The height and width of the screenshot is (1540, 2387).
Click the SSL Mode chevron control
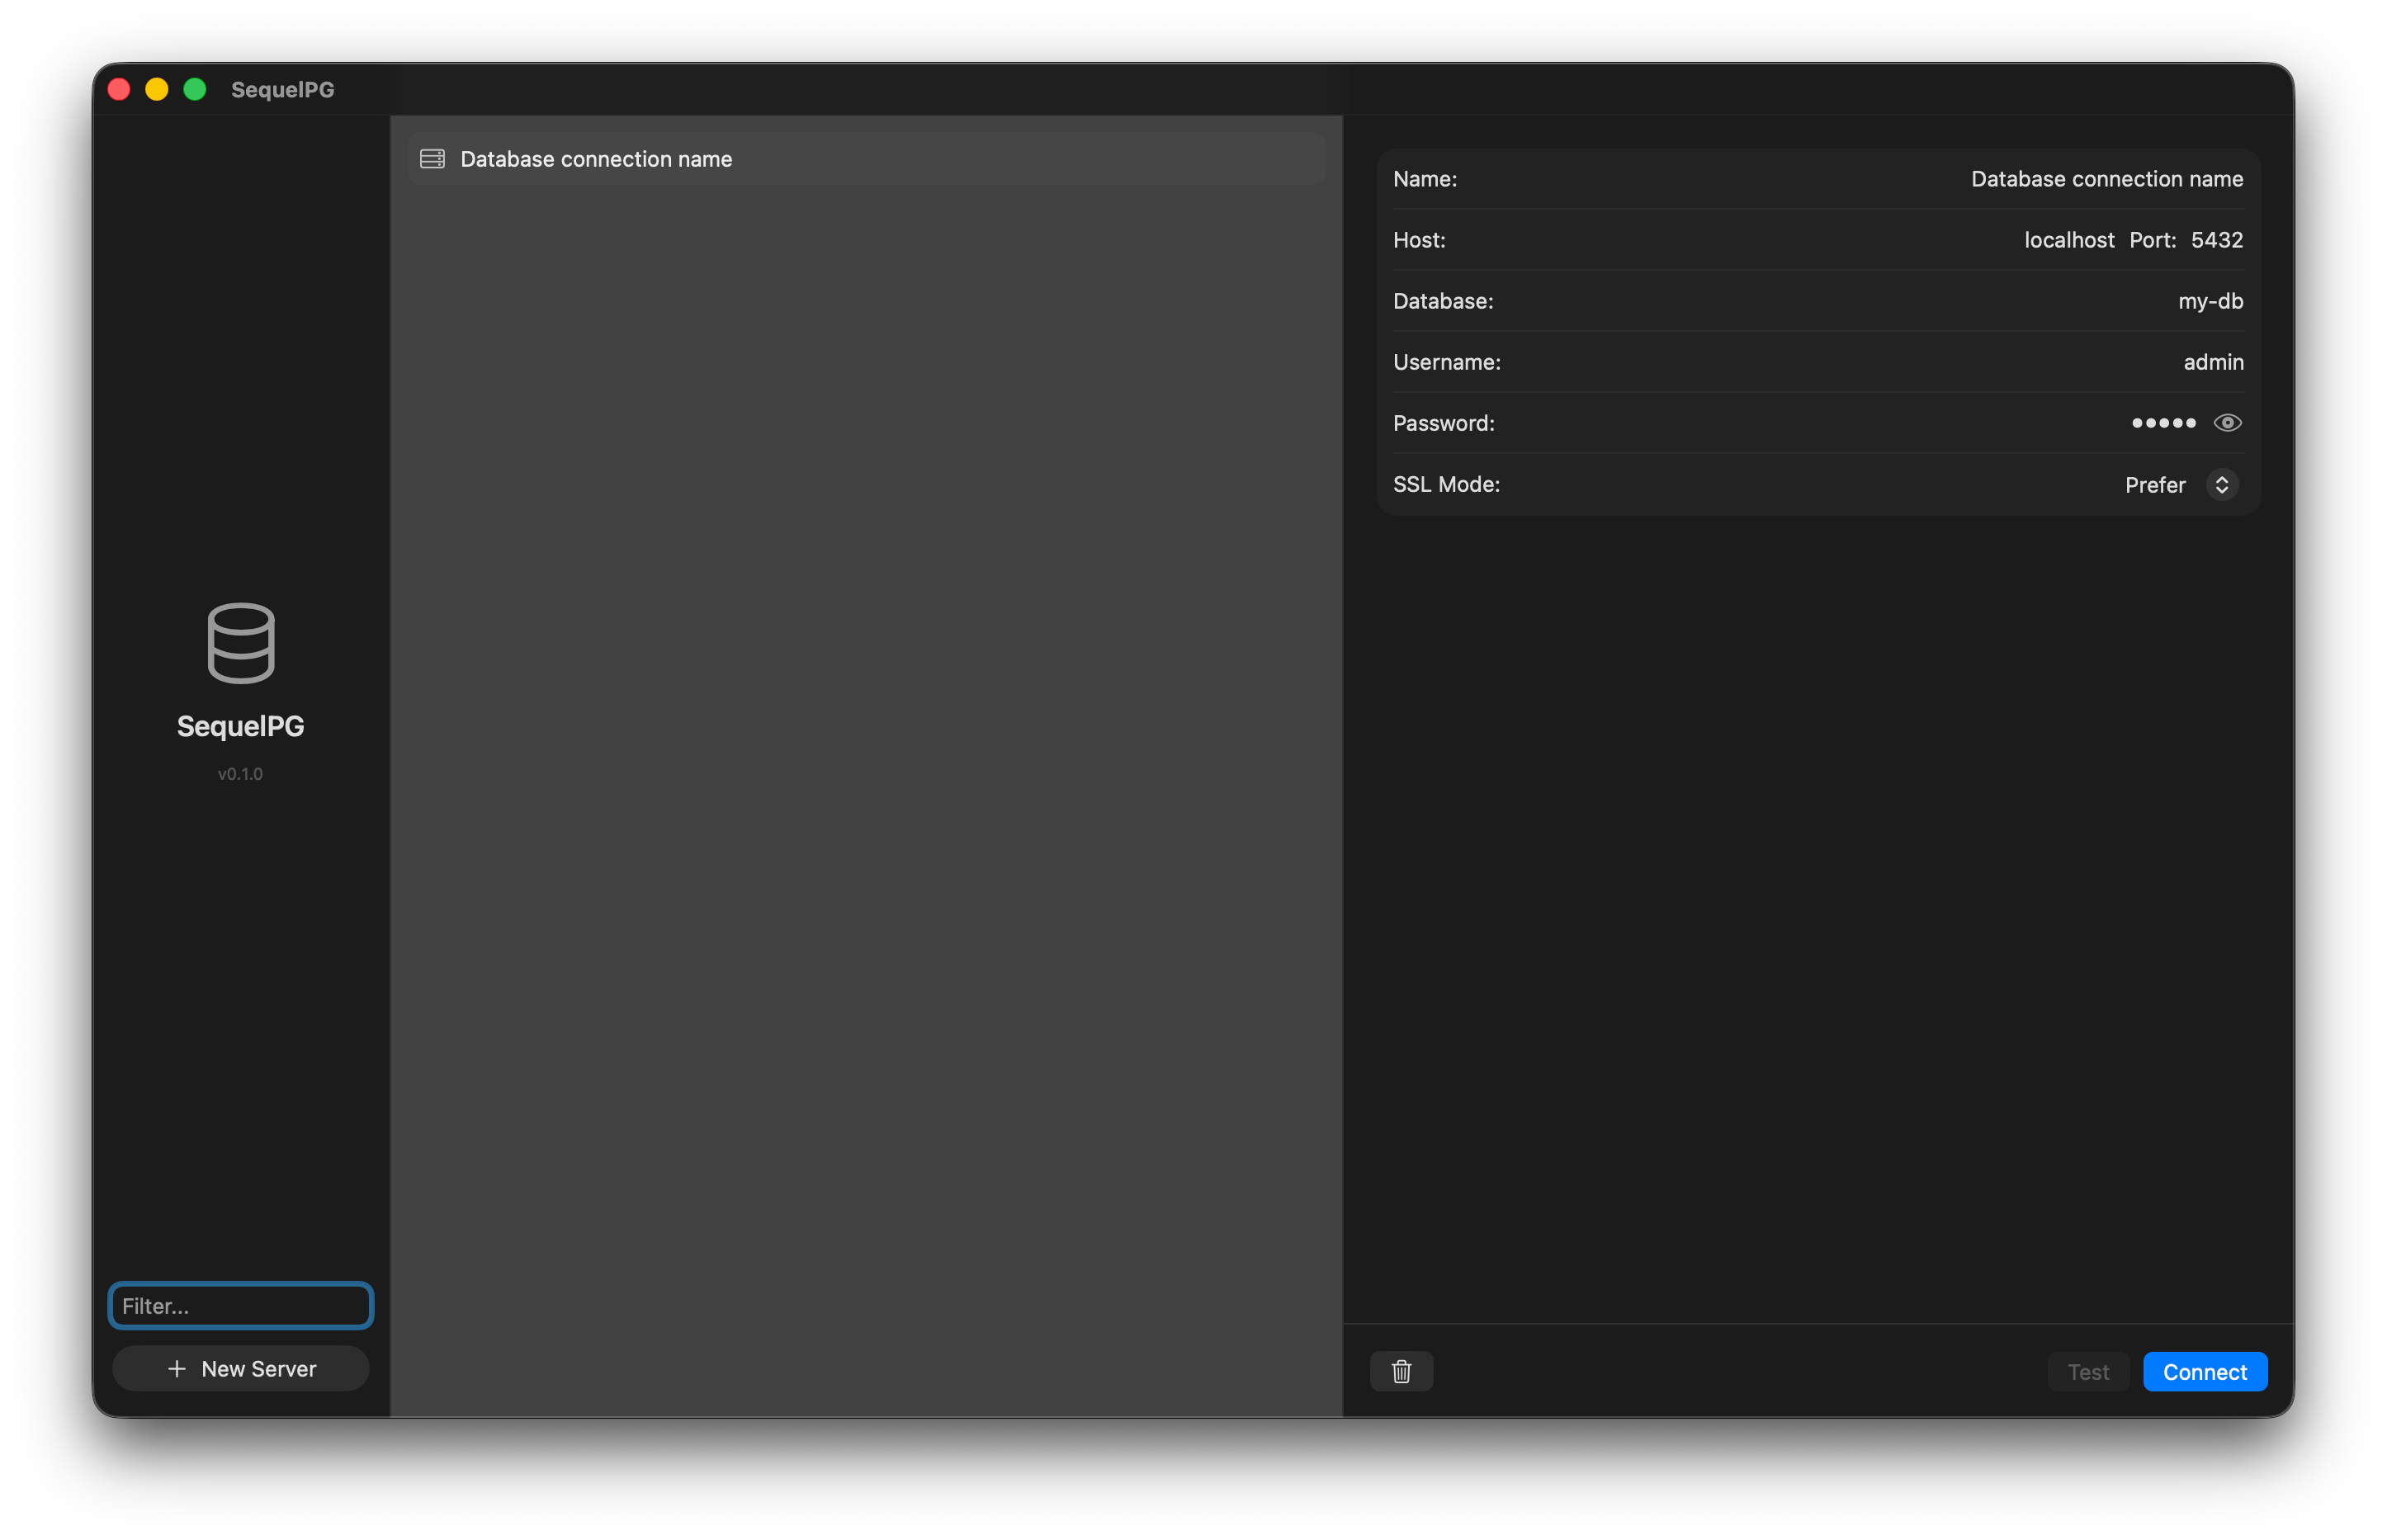click(x=2222, y=484)
